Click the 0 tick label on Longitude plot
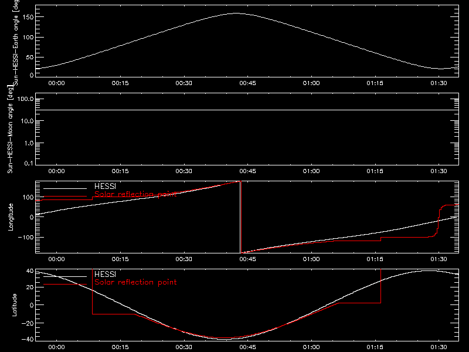The image size is (469, 352). click(x=32, y=217)
